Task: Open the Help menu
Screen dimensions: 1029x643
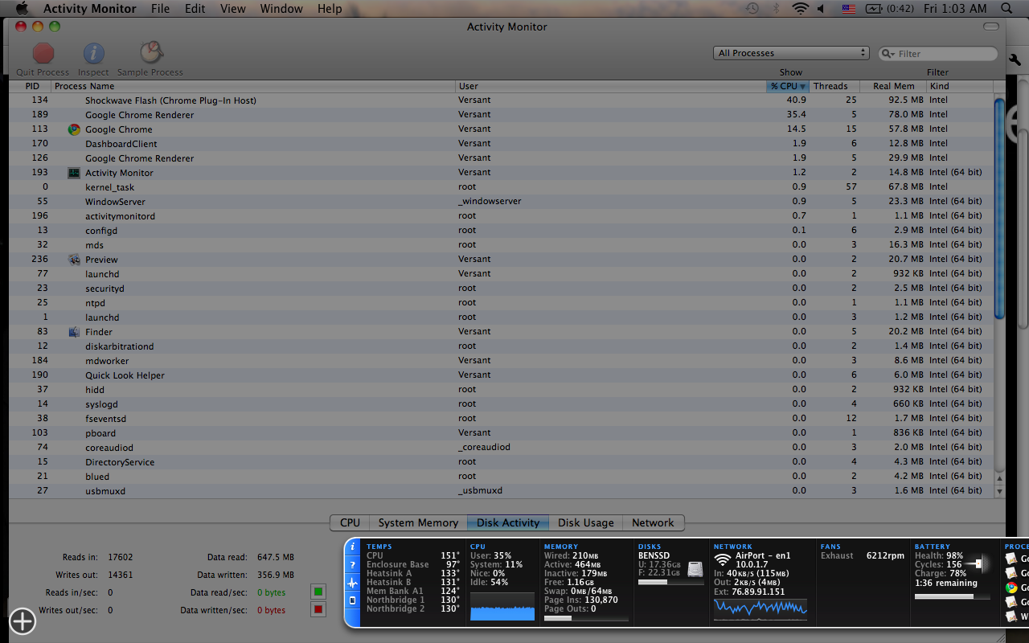Action: (x=330, y=9)
